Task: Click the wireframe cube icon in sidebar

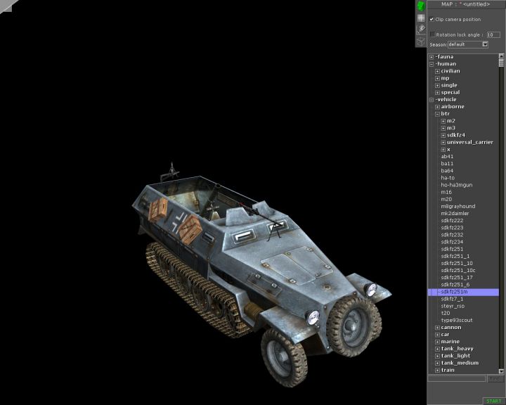Action: 421,41
